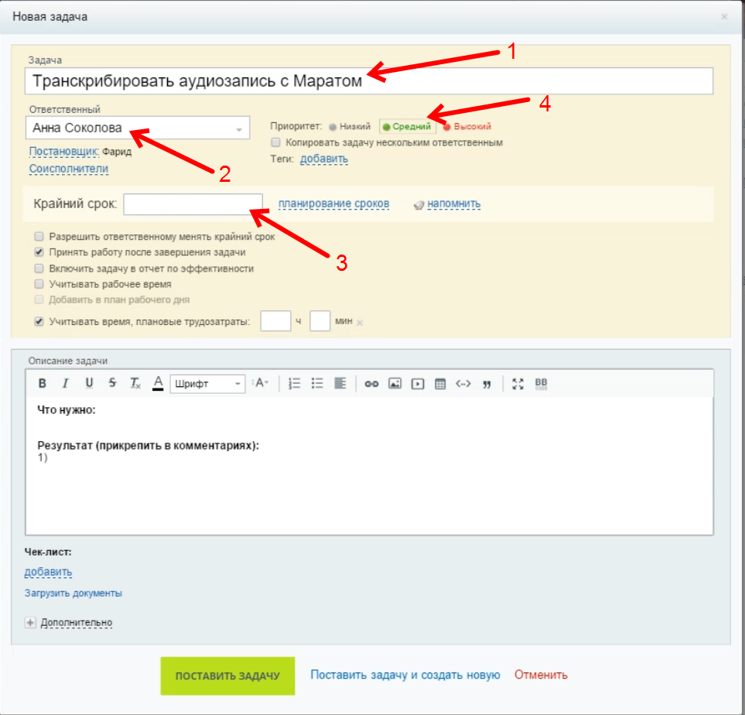
Task: Toggle bold formatting in the description editor
Action: 43,383
